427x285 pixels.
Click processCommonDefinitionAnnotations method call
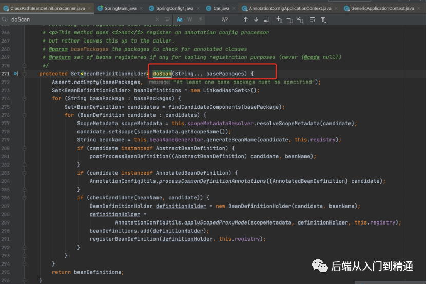pyautogui.click(x=212, y=181)
